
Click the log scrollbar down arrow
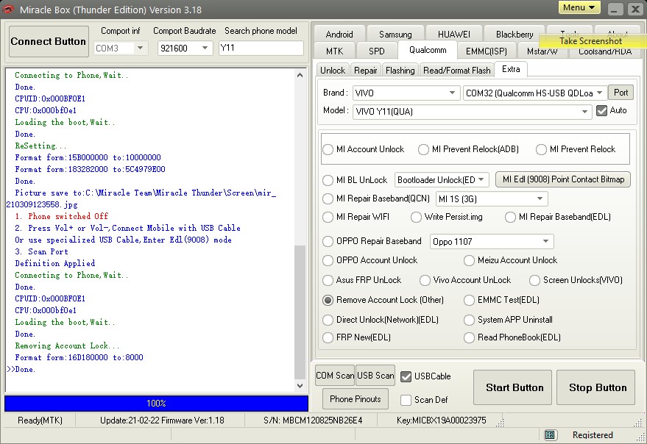pos(300,386)
